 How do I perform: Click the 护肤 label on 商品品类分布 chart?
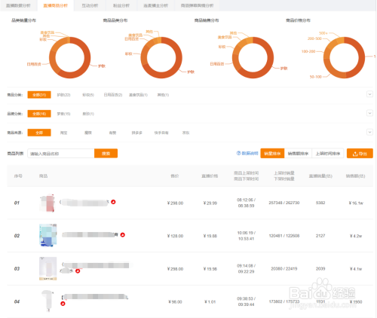point(191,72)
